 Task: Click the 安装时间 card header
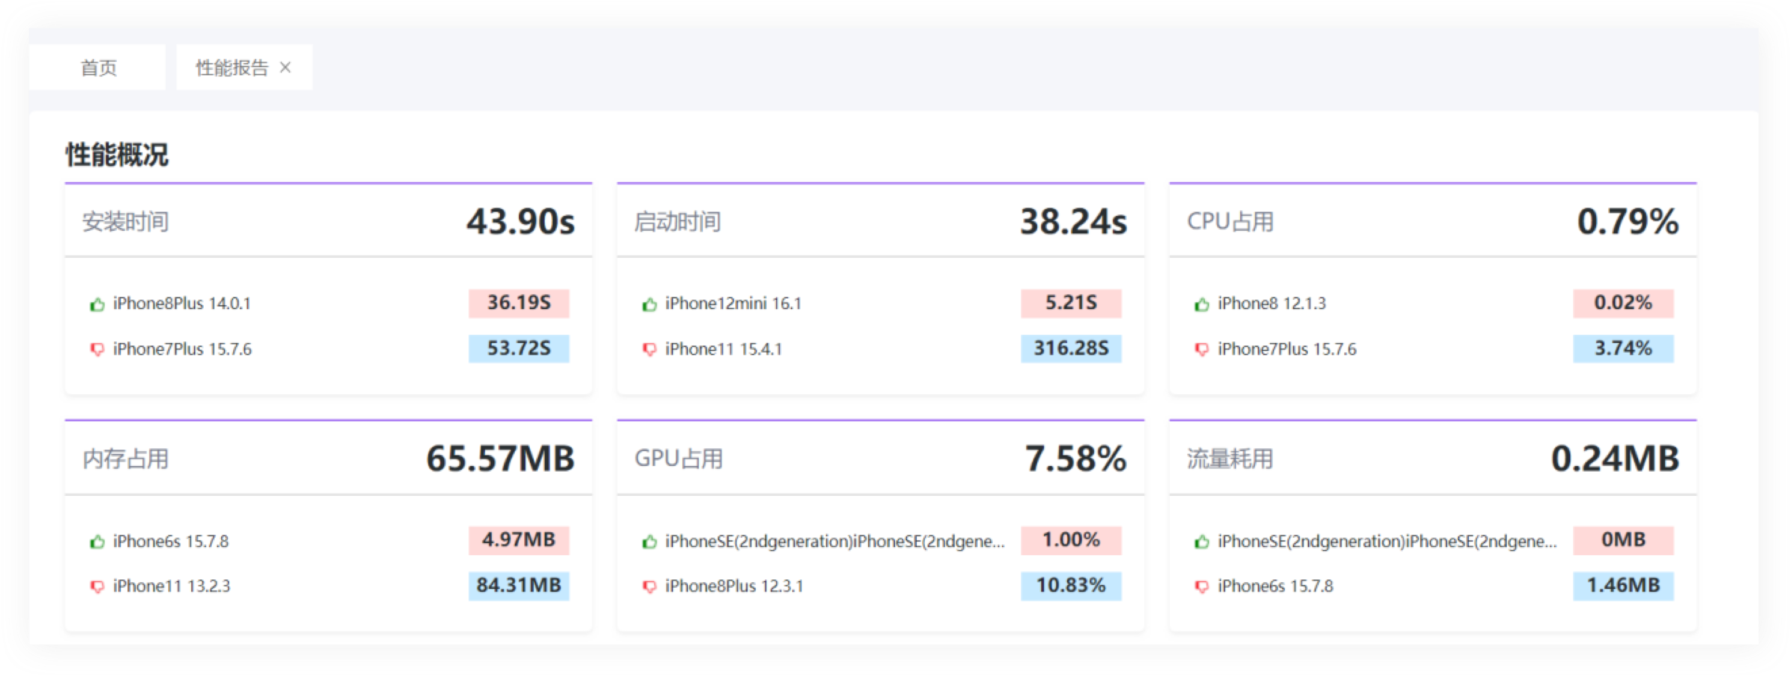pyautogui.click(x=126, y=222)
